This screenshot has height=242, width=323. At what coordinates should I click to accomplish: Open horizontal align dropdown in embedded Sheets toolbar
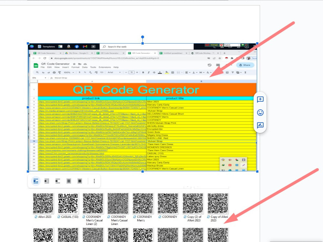tap(187, 72)
